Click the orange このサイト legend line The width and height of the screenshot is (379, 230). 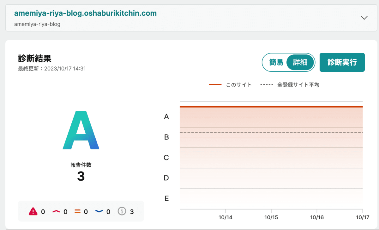215,85
